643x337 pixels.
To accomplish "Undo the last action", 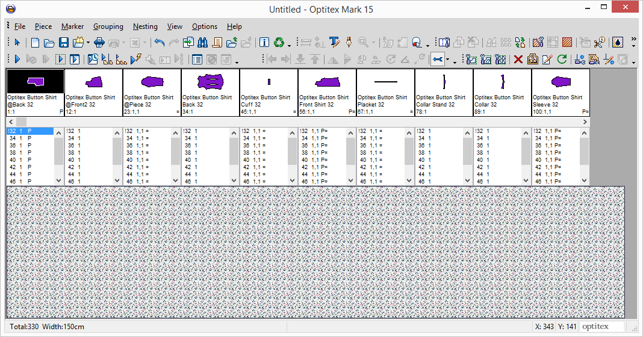I will point(160,43).
